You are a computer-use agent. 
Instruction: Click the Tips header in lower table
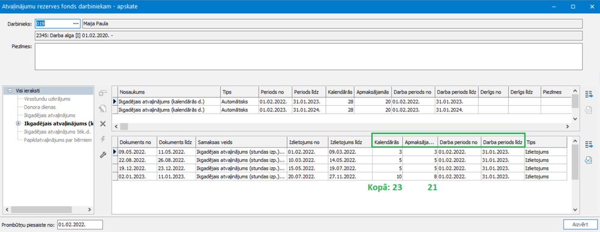pos(546,142)
